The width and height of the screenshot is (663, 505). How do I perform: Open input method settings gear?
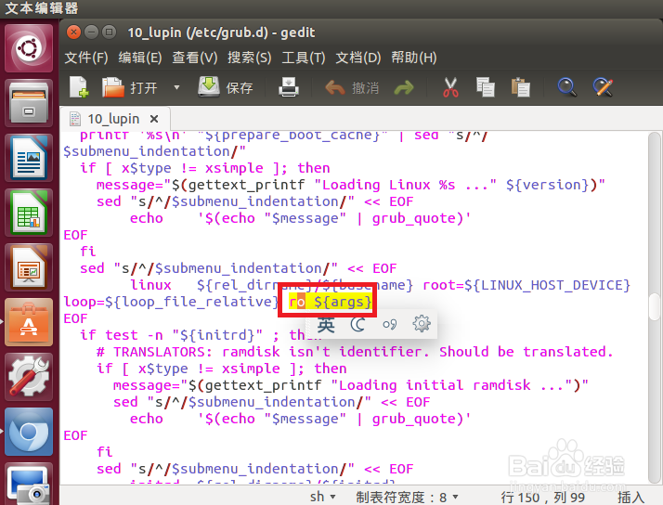click(x=422, y=324)
